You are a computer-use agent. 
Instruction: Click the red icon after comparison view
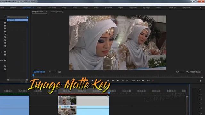click(153, 81)
